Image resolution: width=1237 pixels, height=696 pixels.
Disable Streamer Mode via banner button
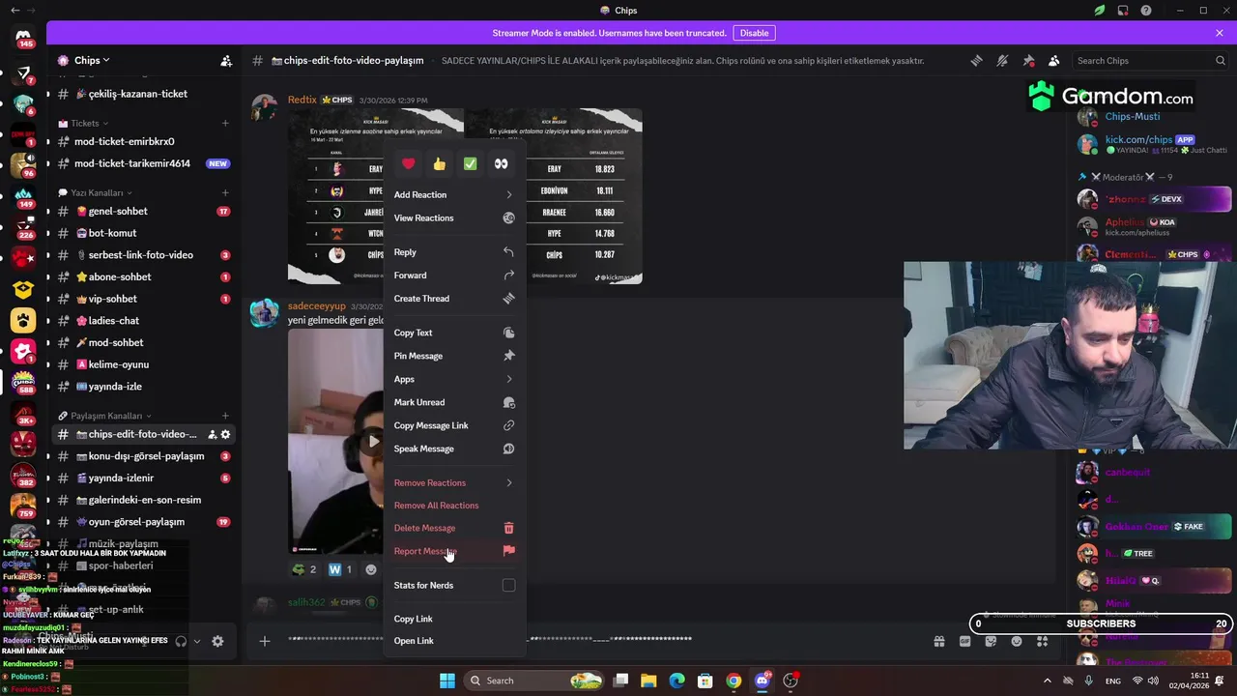coord(754,33)
